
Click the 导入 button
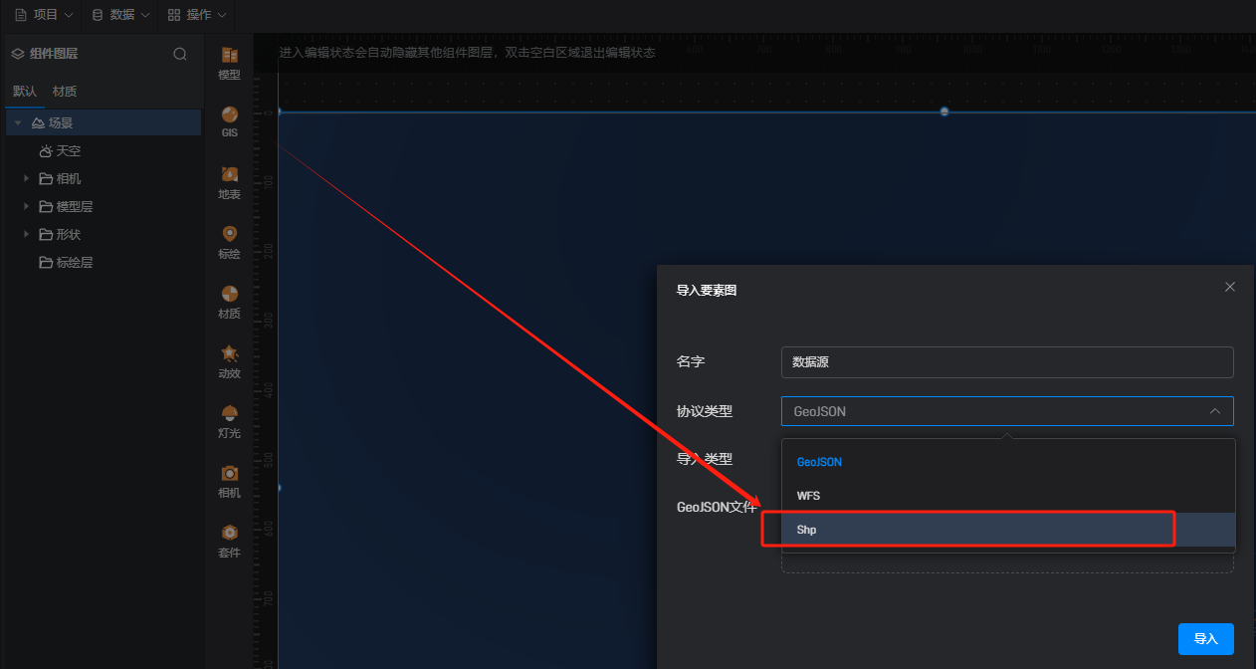(1205, 639)
